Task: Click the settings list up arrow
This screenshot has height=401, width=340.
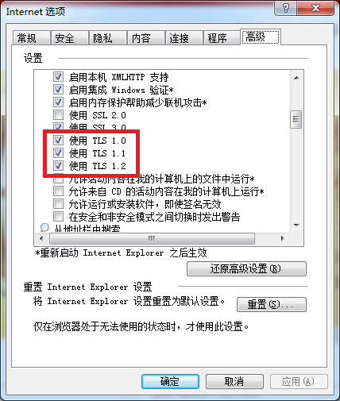Action: point(296,78)
